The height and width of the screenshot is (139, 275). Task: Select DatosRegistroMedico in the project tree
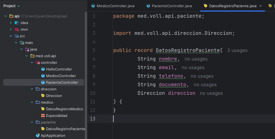(x=64, y=109)
